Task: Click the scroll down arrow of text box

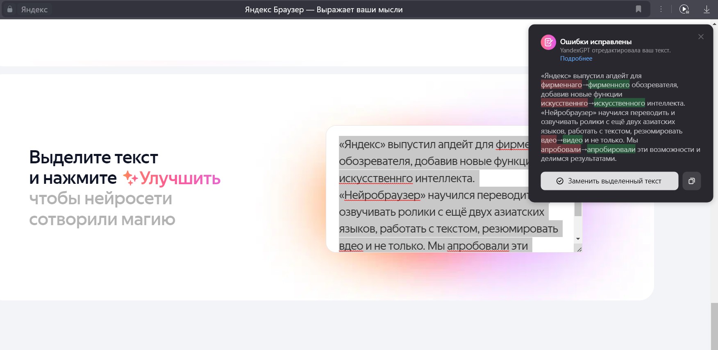Action: click(x=578, y=239)
